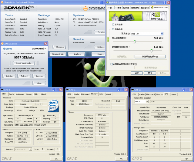Image resolution: width=194 pixels, height=162 pixels.
Task: Click Change button under Settings
Action: pos(59,47)
